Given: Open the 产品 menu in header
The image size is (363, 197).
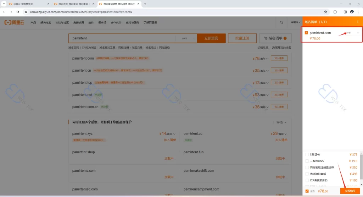Looking at the screenshot, I should tap(33, 22).
